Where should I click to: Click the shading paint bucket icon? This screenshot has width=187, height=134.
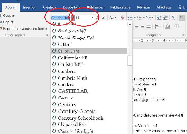168,26
